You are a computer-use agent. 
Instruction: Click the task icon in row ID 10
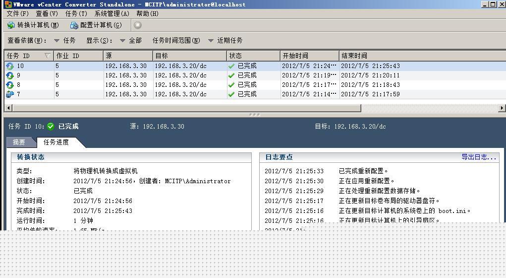(10, 66)
